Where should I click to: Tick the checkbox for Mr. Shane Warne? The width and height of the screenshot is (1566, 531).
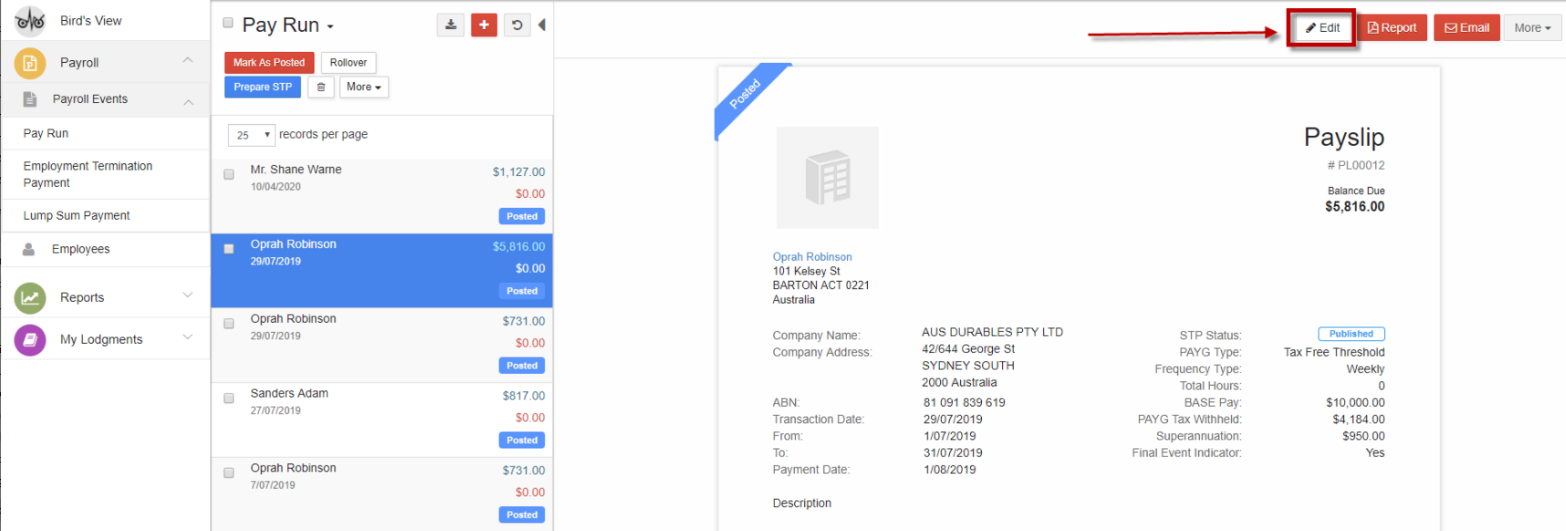[229, 174]
